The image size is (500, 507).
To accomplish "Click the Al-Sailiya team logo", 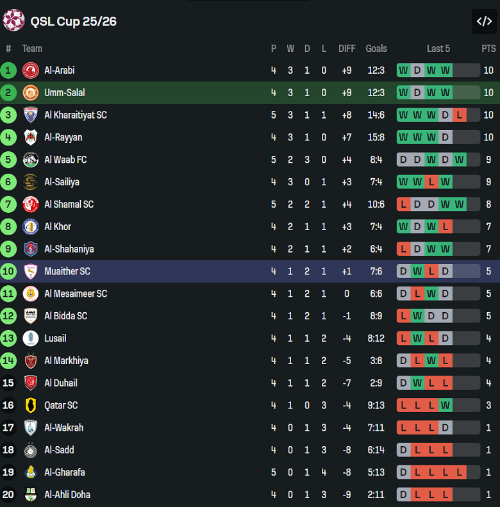I will pos(30,182).
